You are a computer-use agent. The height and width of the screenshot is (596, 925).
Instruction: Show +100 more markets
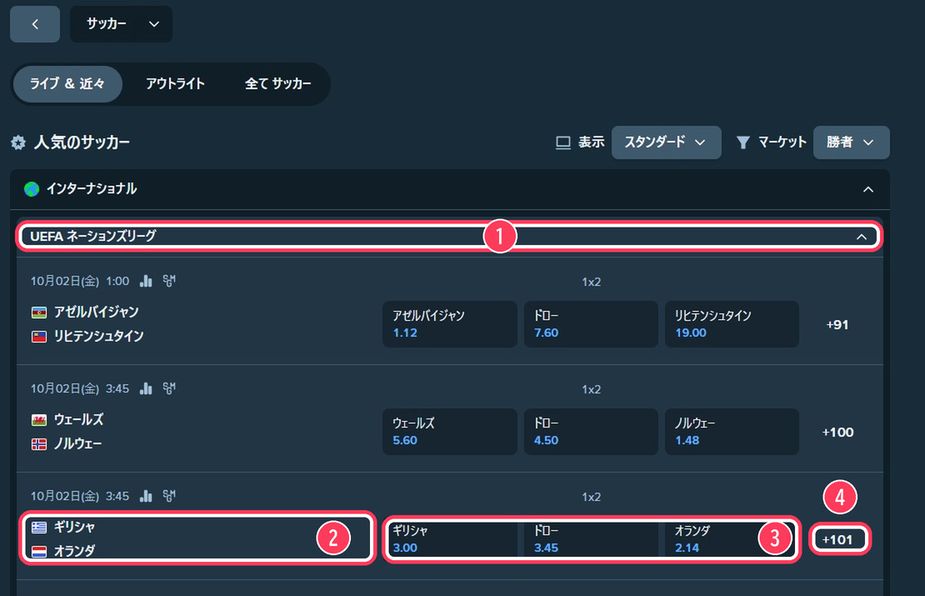(837, 432)
